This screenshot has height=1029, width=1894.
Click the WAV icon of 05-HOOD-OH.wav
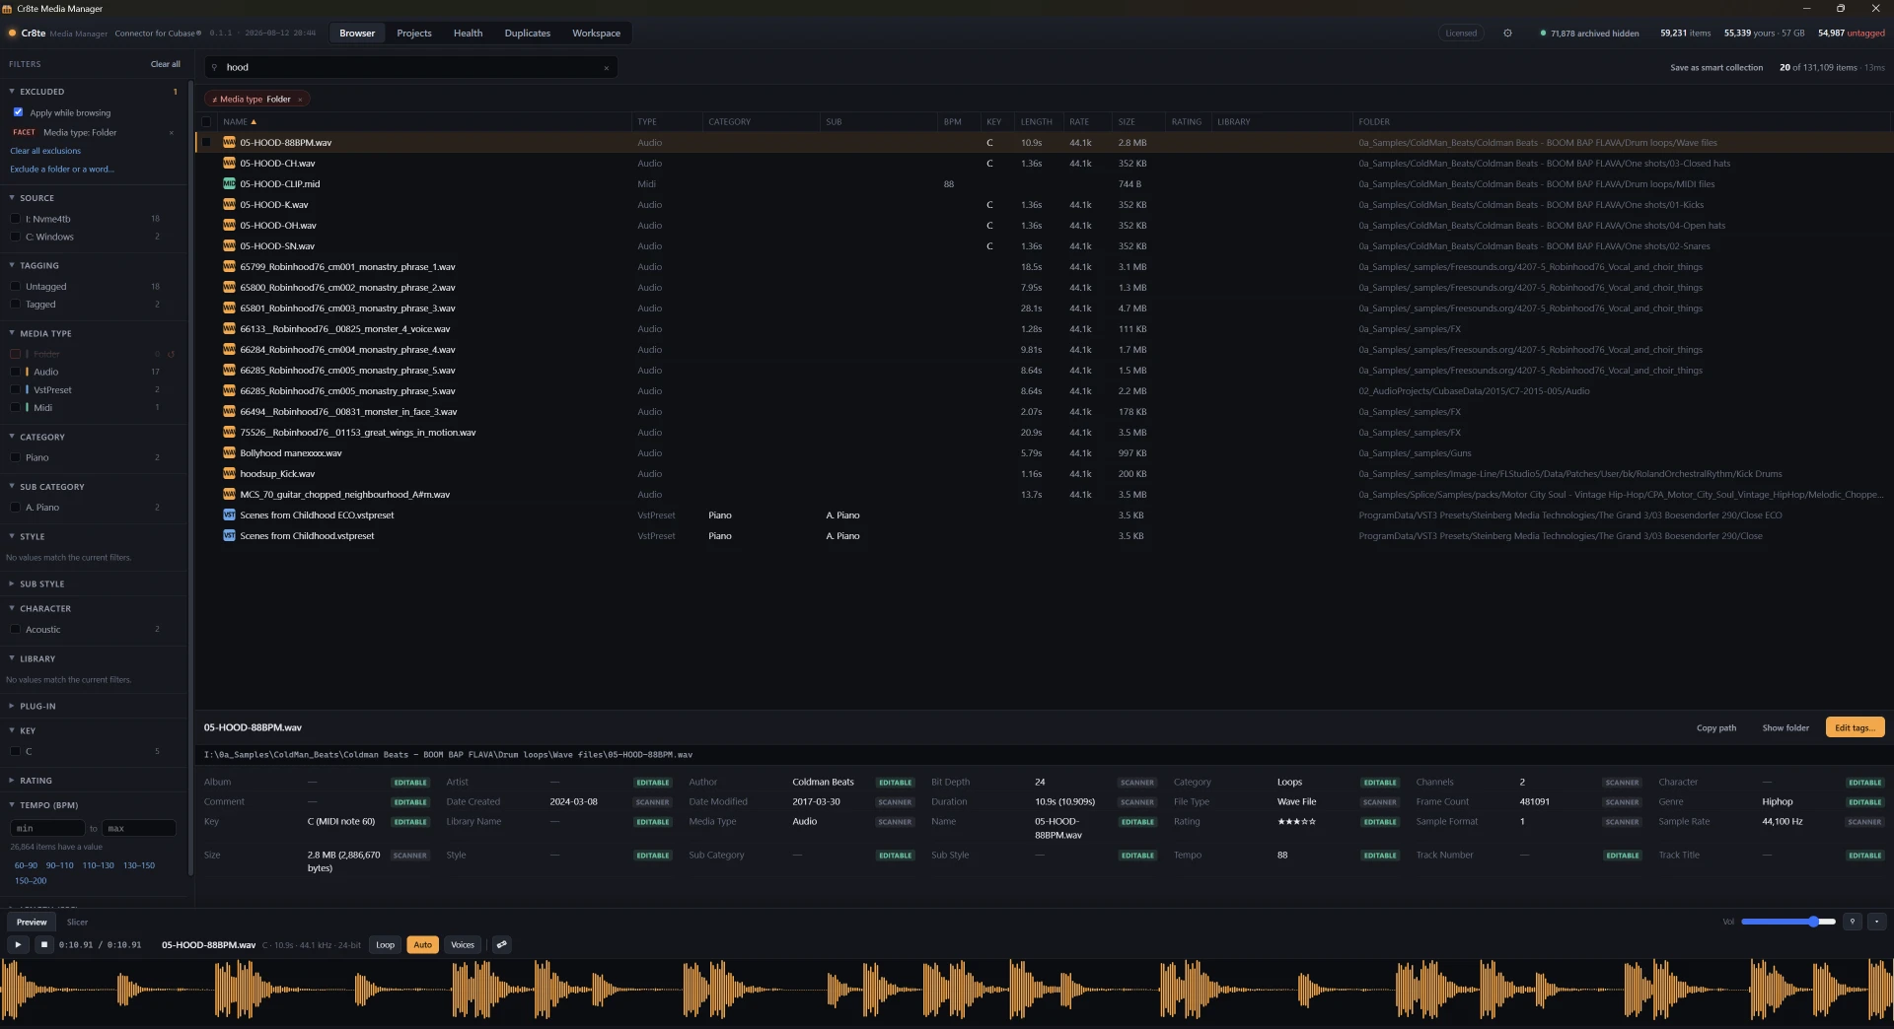pos(229,226)
